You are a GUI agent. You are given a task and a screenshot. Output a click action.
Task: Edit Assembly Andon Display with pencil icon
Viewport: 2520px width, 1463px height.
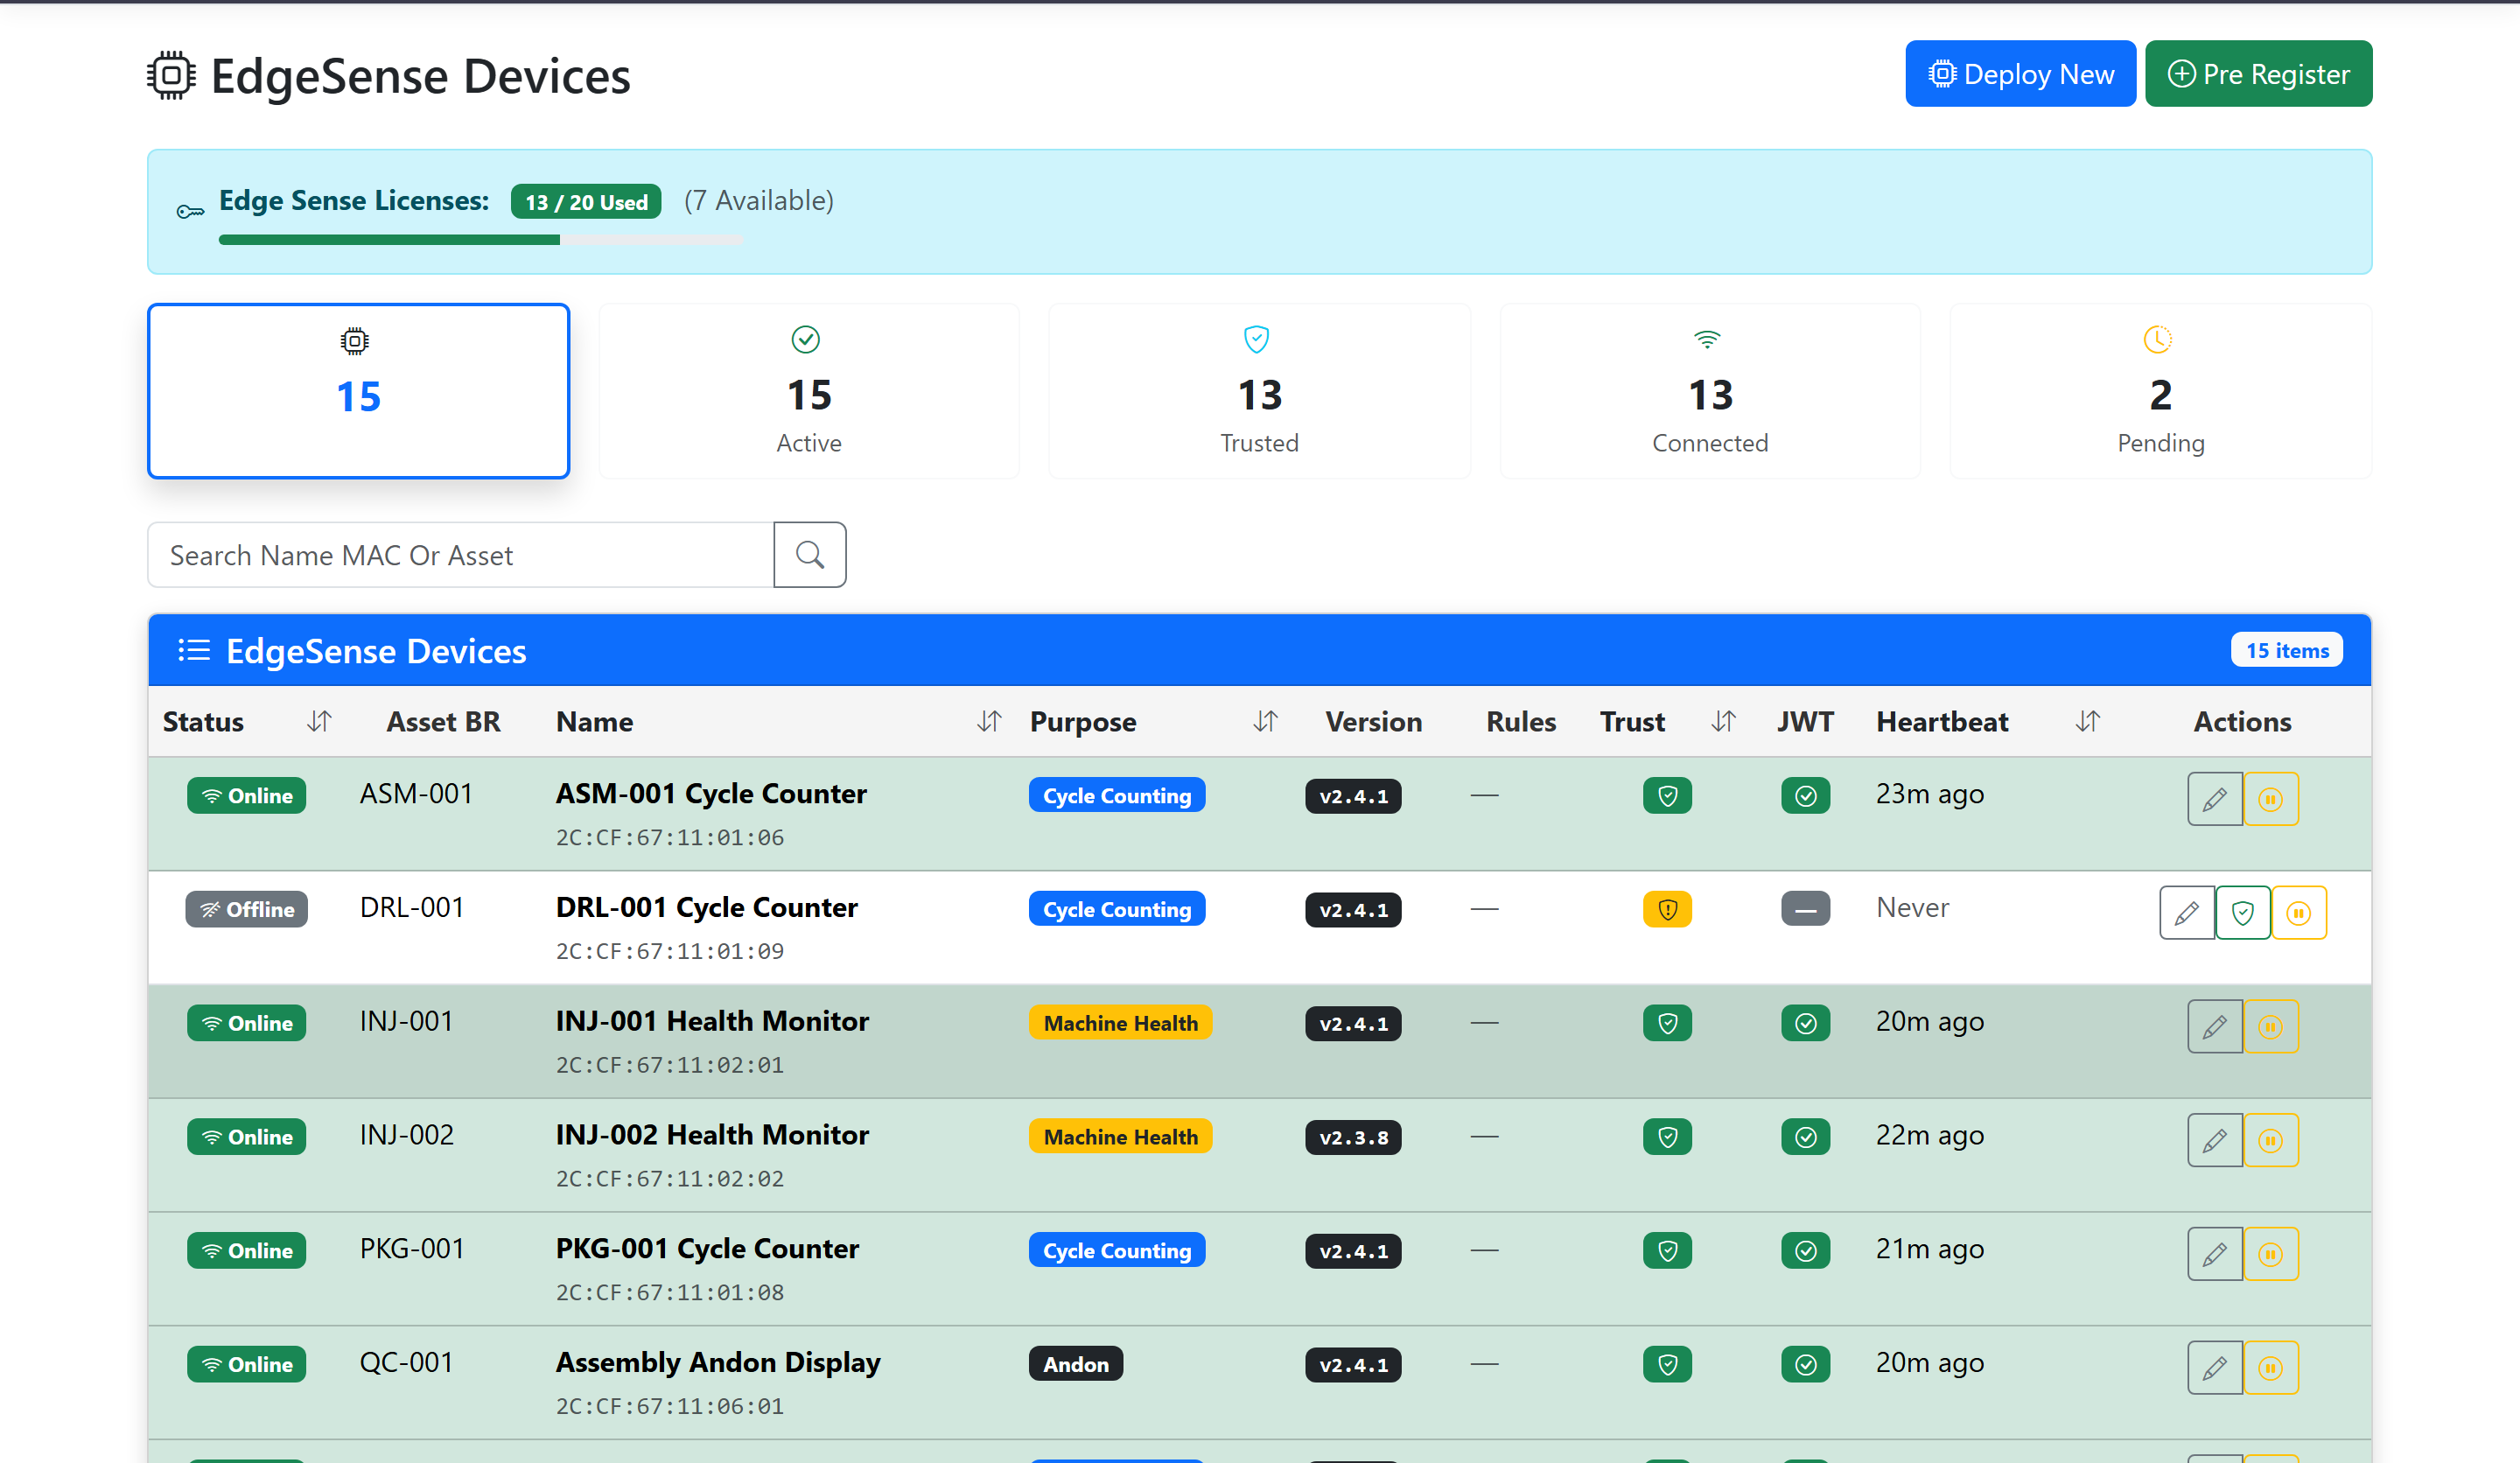click(x=2214, y=1368)
